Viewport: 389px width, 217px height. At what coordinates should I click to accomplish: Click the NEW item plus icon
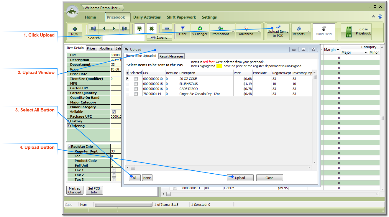pos(75,29)
